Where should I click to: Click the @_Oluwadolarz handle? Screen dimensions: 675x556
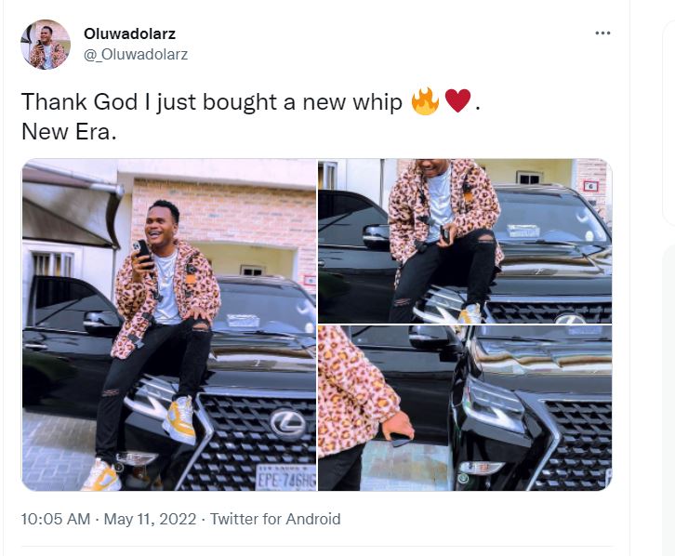tap(136, 54)
